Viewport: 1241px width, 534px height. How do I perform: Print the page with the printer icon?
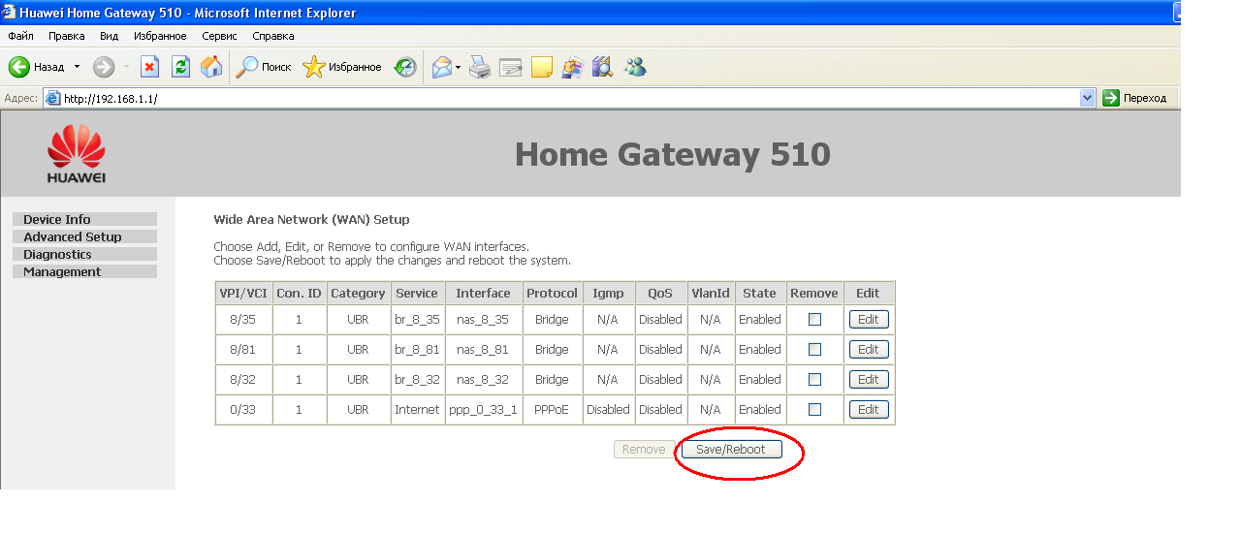pyautogui.click(x=480, y=67)
